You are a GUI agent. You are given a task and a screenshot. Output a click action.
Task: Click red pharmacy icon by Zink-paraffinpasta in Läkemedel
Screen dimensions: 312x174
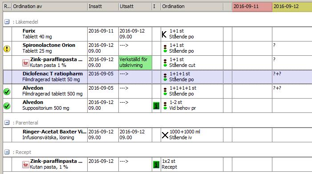pos(26,63)
